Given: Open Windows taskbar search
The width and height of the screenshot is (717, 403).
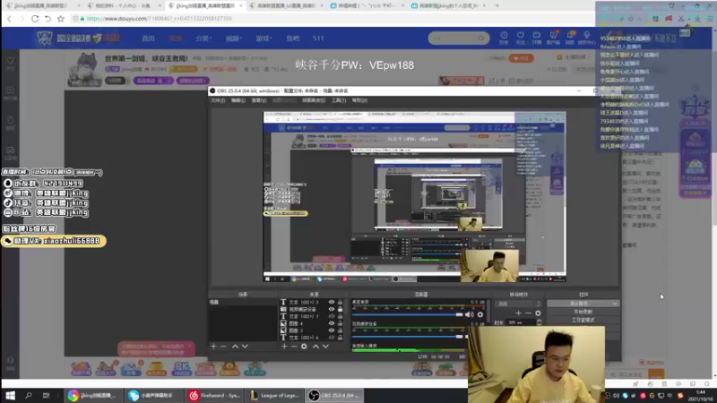Looking at the screenshot, I should pos(29,396).
